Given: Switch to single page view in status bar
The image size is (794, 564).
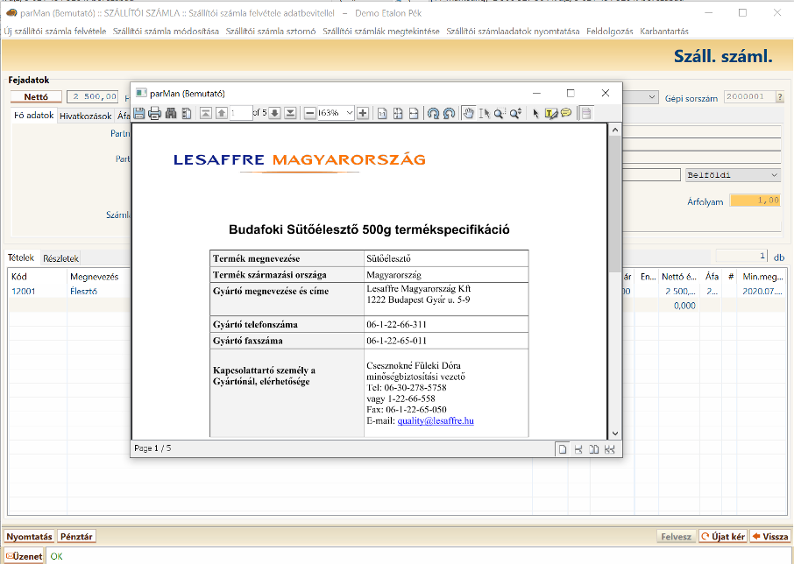Looking at the screenshot, I should click(x=562, y=449).
